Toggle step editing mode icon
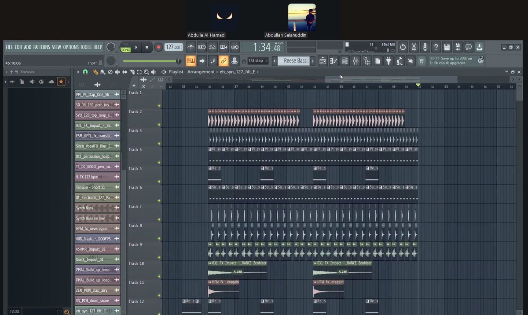This screenshot has width=528, height=315. (x=213, y=60)
